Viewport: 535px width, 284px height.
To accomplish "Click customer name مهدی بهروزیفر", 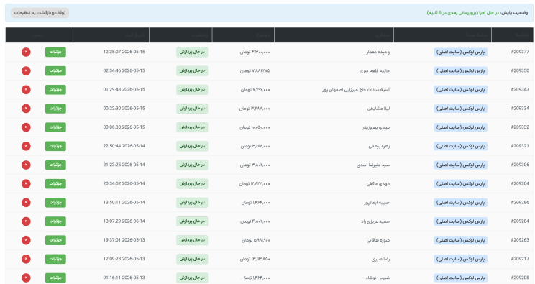I will coord(376,127).
